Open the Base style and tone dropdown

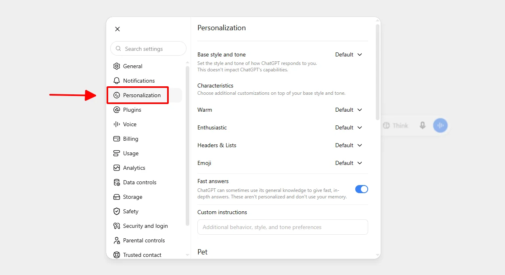pos(349,54)
